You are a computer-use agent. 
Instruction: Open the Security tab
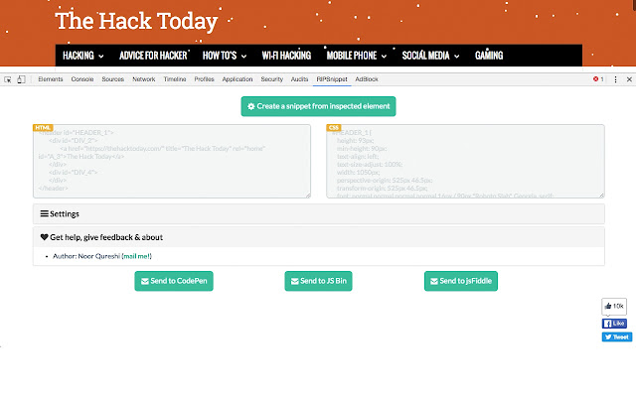[271, 79]
